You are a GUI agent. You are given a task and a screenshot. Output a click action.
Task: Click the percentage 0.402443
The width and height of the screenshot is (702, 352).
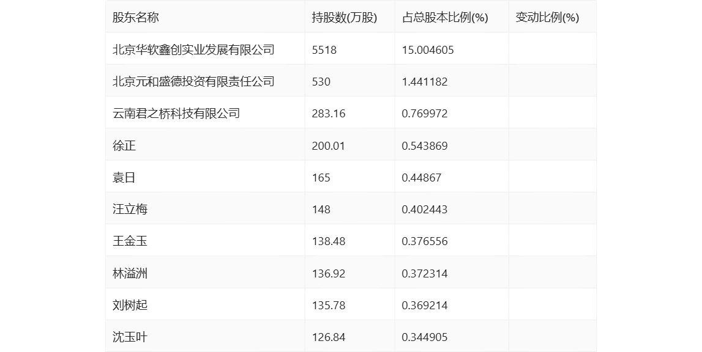[x=424, y=210]
